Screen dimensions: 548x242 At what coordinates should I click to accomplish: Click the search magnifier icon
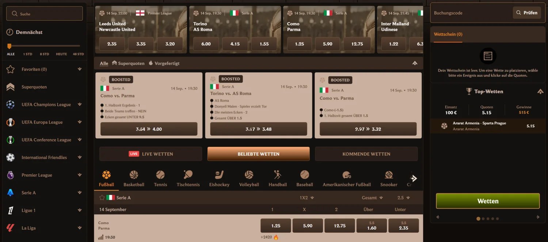point(15,14)
